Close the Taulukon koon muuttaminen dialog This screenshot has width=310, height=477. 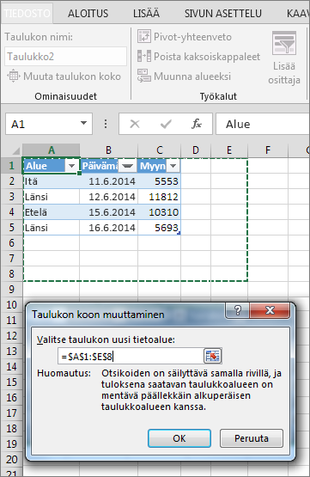click(x=270, y=310)
